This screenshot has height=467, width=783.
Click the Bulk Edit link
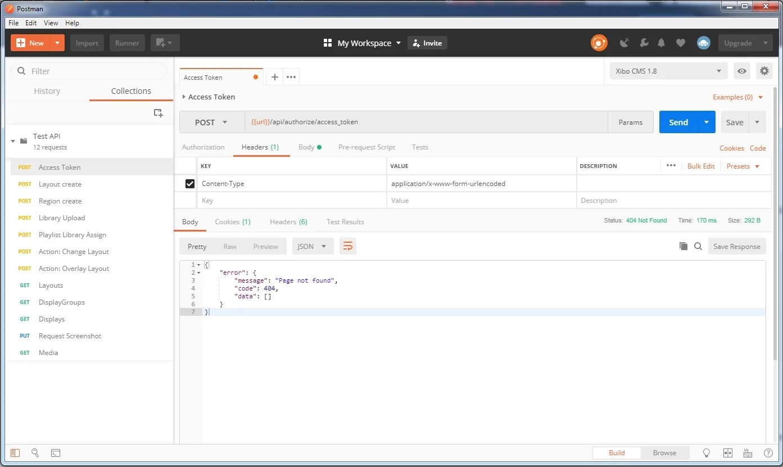click(701, 166)
